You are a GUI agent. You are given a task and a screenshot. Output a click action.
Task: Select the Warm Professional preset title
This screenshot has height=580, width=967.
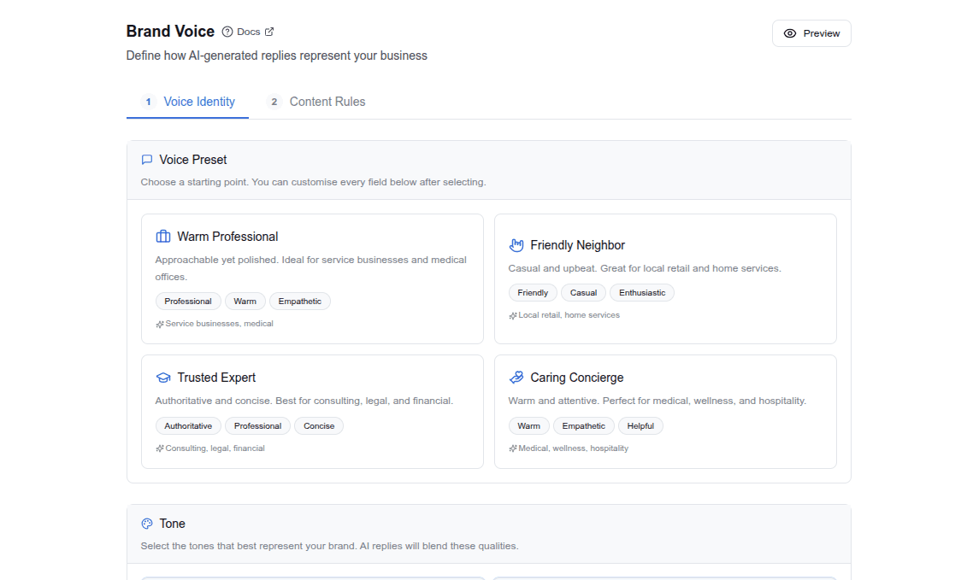point(227,237)
